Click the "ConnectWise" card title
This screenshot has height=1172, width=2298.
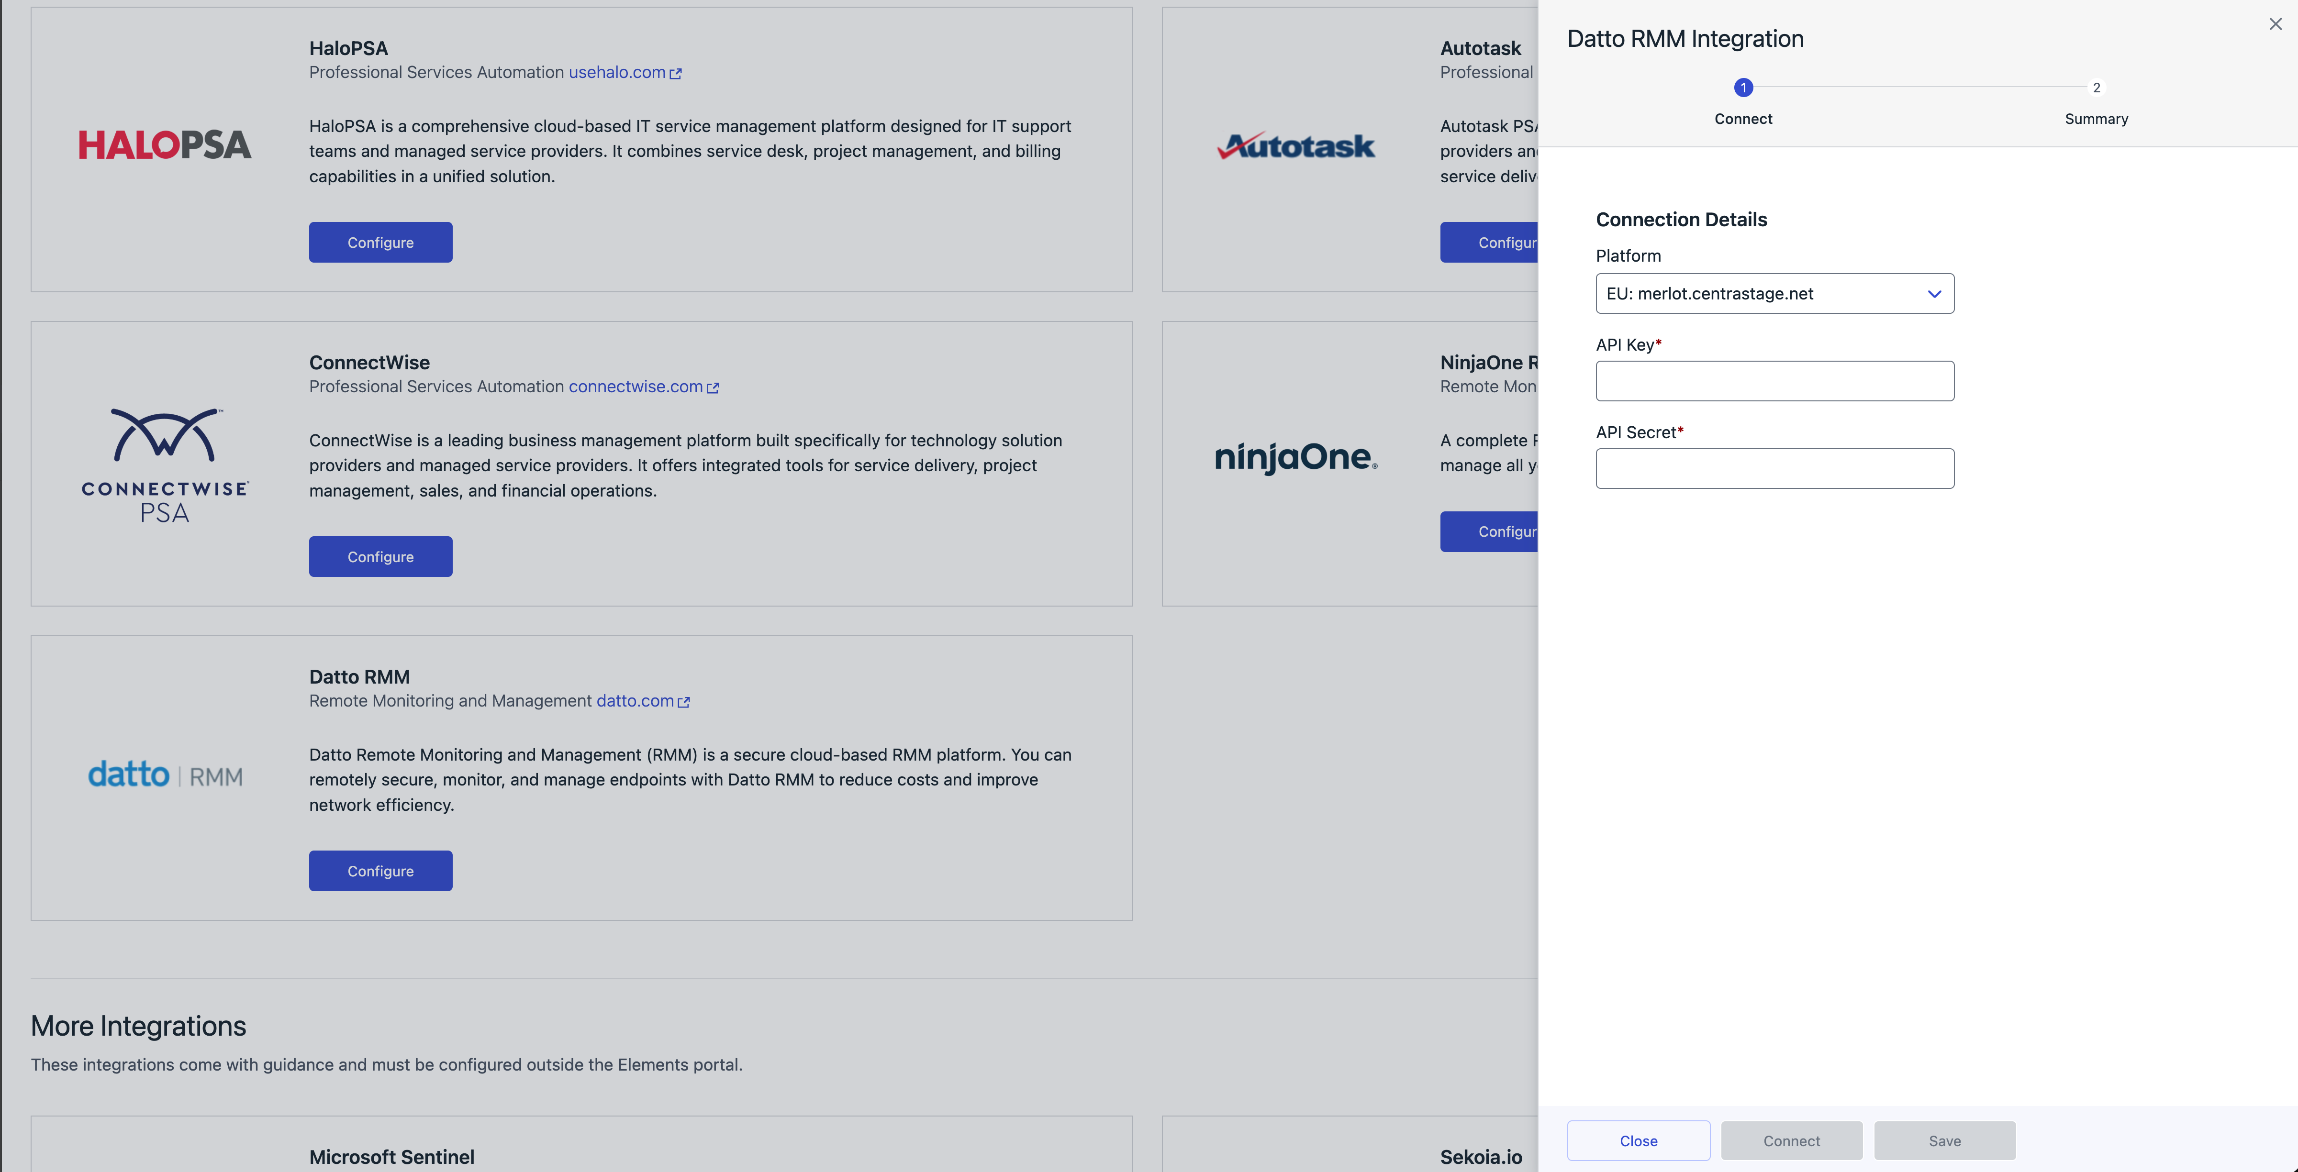[x=369, y=362]
